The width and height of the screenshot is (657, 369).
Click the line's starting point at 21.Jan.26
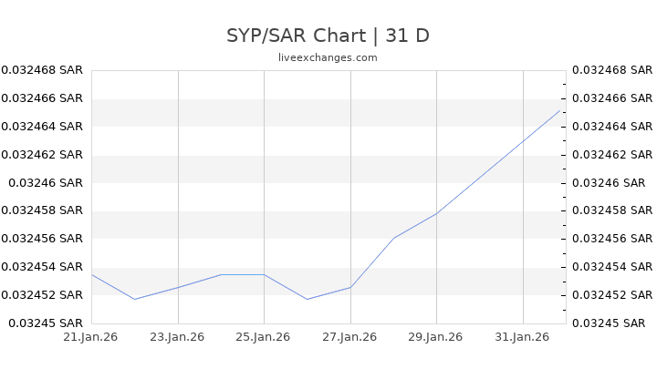[x=92, y=274]
